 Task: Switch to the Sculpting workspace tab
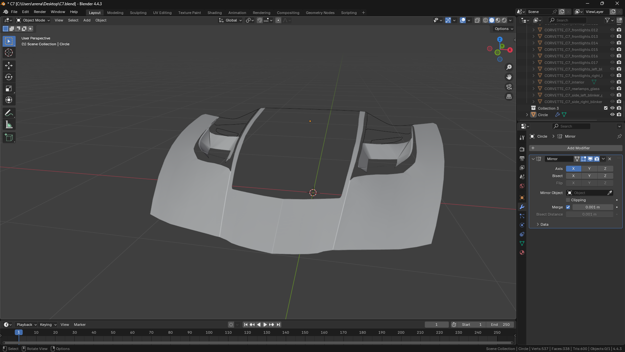138,13
